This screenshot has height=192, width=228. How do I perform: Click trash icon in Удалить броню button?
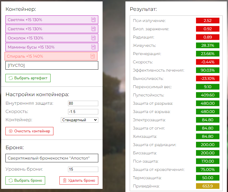[65, 181]
